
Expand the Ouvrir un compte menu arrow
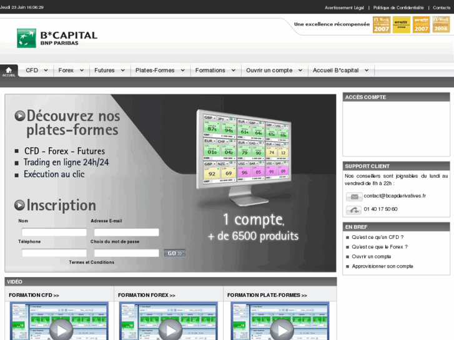pyautogui.click(x=300, y=70)
